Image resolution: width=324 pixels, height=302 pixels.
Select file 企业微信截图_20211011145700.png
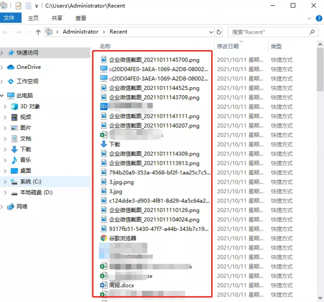coord(154,60)
